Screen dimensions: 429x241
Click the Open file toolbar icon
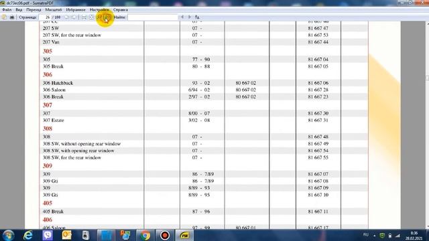click(x=5, y=17)
